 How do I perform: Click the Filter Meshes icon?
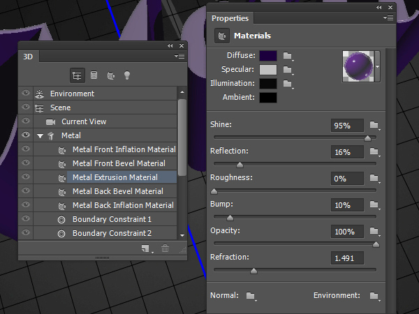(94, 75)
